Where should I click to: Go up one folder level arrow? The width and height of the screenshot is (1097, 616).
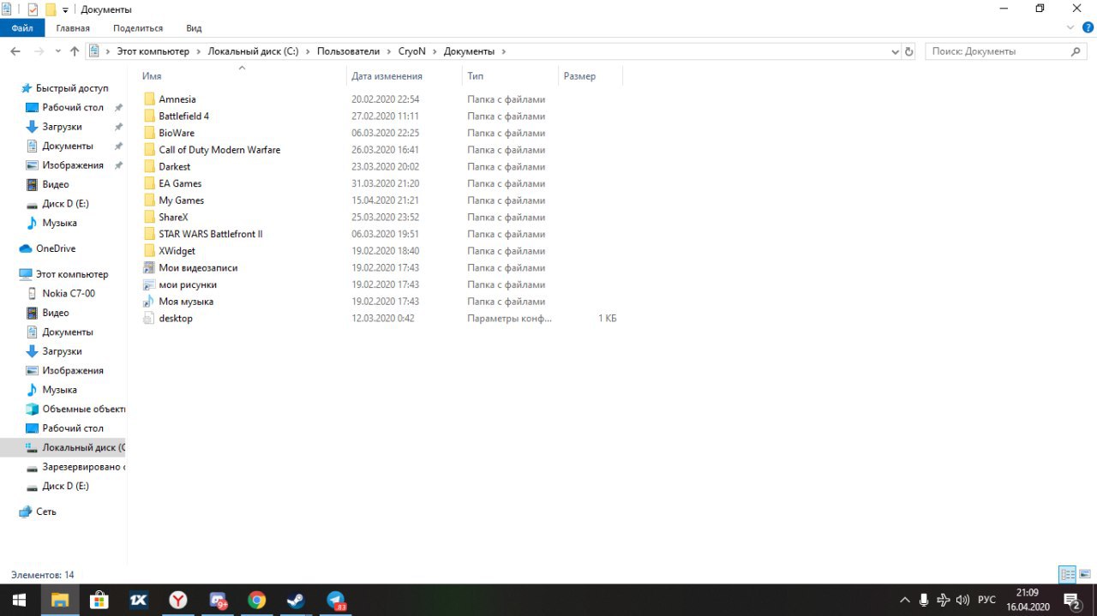pos(75,51)
